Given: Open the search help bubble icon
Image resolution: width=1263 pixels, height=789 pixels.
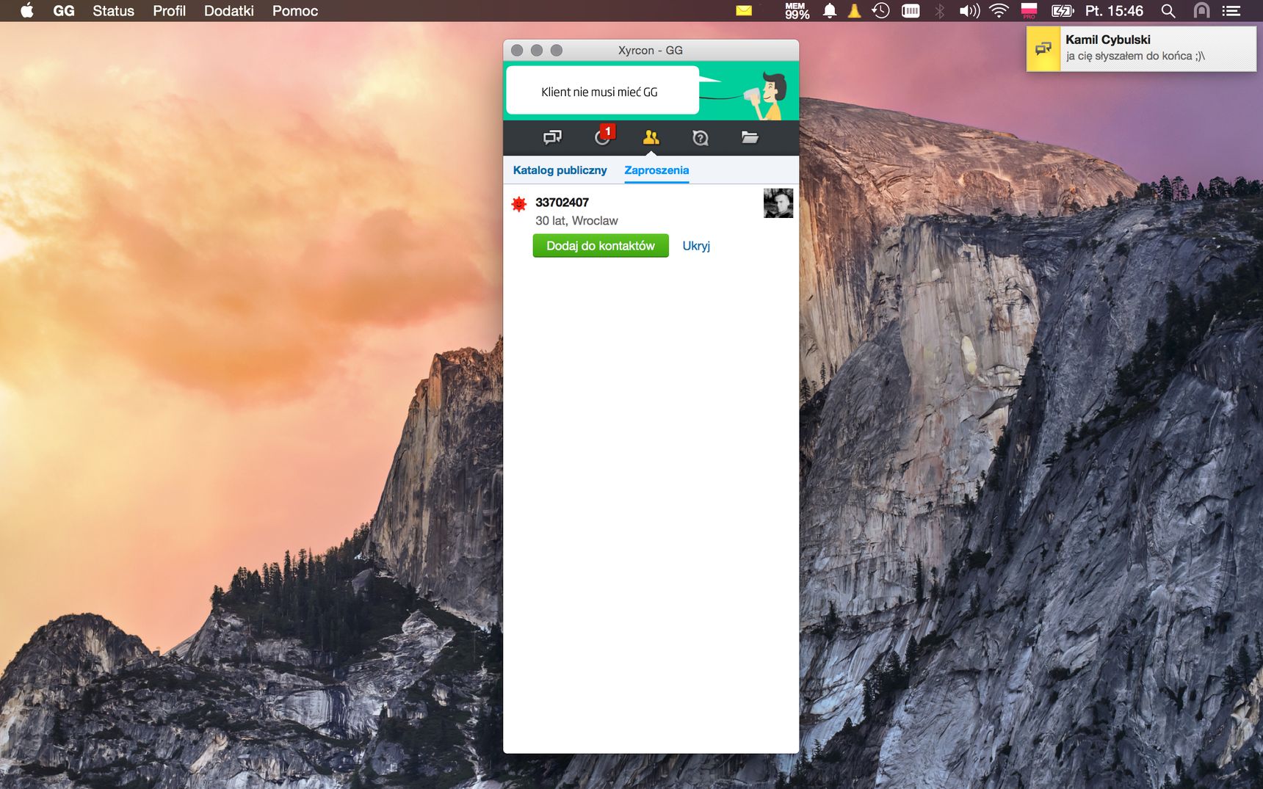Looking at the screenshot, I should (x=701, y=138).
